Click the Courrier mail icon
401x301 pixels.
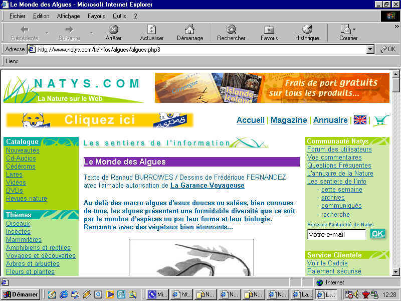[346, 29]
